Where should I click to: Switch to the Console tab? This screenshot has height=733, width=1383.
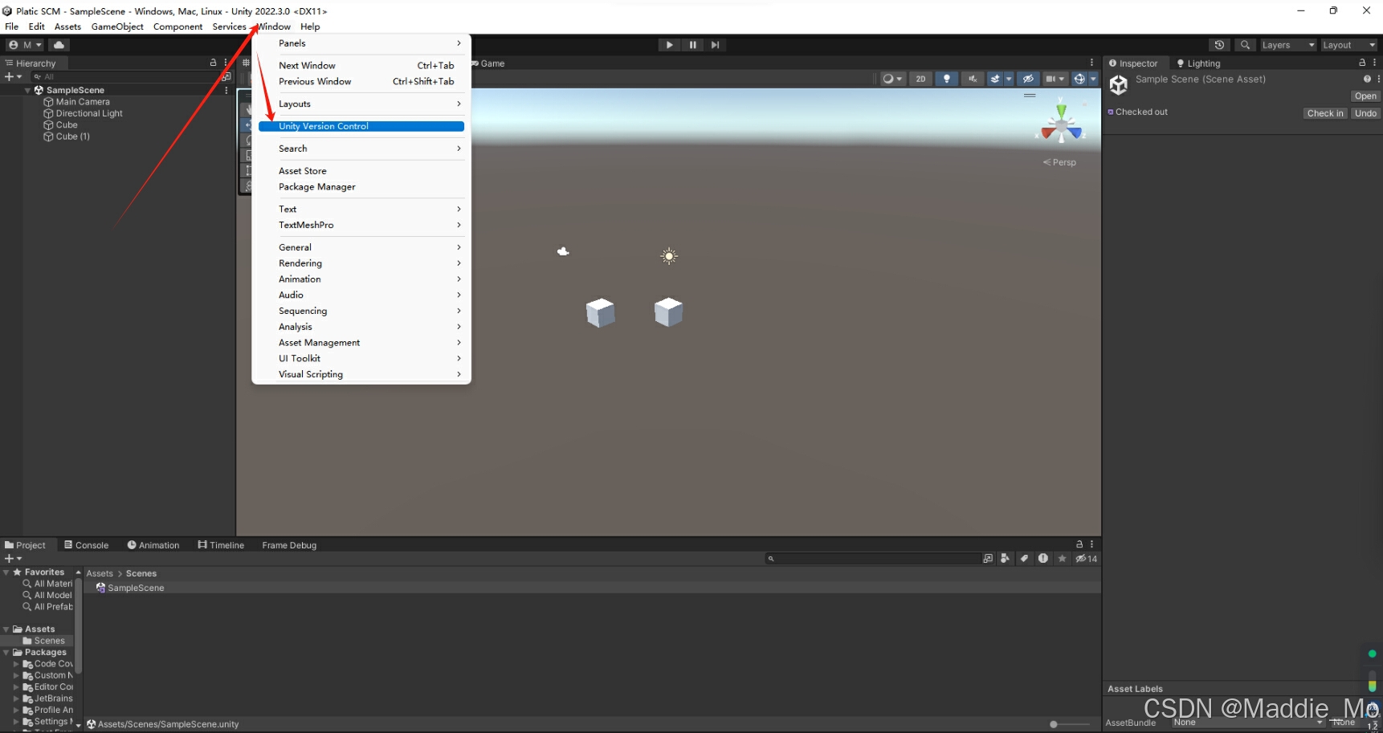coord(87,545)
